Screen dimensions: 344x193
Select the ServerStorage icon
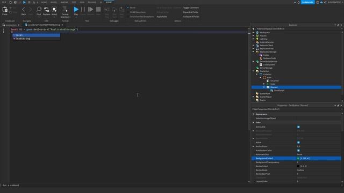[257, 68]
